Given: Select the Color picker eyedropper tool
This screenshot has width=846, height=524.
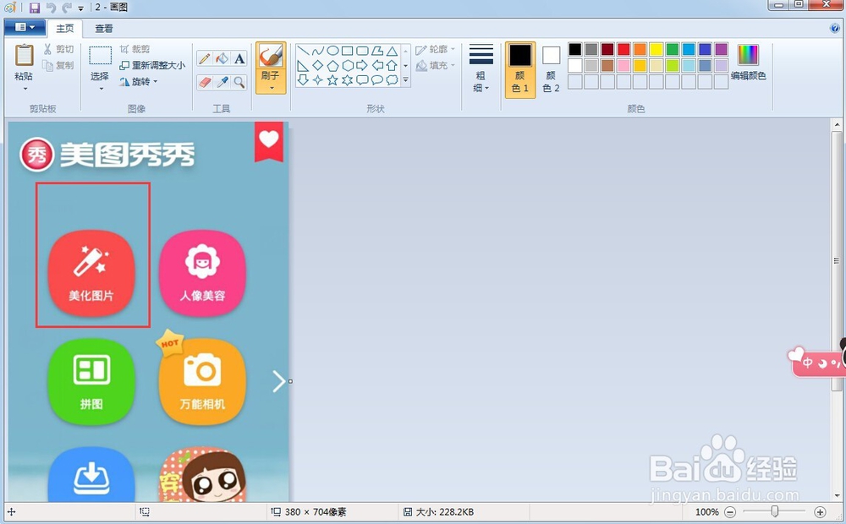Looking at the screenshot, I should 222,82.
